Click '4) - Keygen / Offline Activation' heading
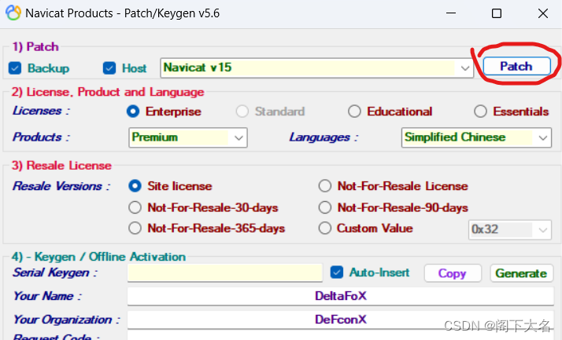562x340 pixels. [98, 257]
